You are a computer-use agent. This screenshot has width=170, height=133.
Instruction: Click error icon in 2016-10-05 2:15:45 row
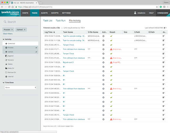tap(111, 58)
